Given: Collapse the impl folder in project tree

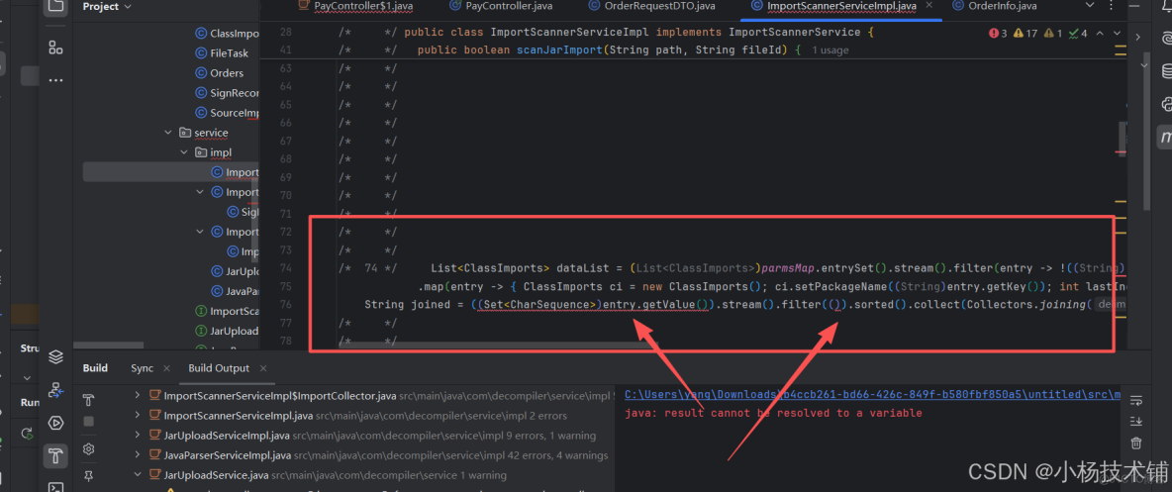Looking at the screenshot, I should pos(184,152).
